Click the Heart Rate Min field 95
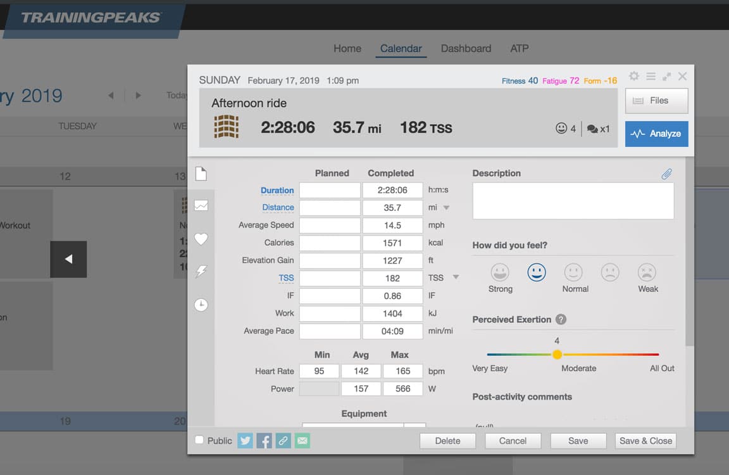Viewport: 729px width, 475px height. click(319, 370)
